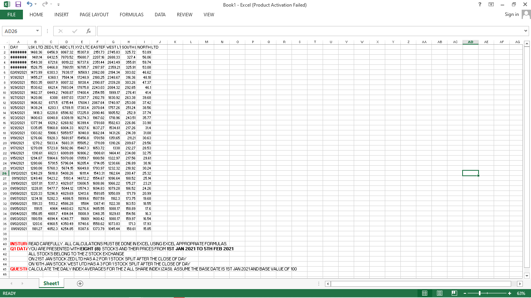
Task: Add a new sheet with the plus button
Action: [x=79, y=283]
